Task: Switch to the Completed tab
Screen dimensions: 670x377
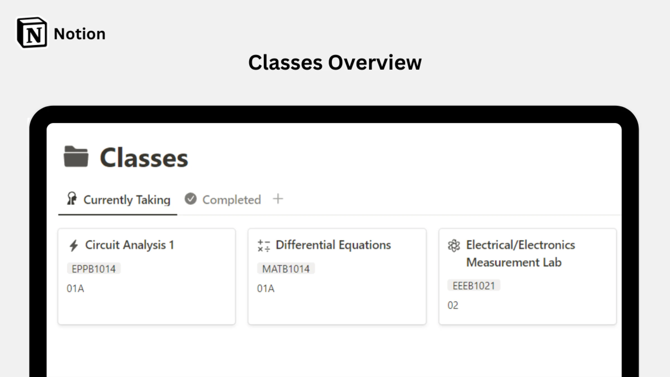Action: pyautogui.click(x=232, y=199)
